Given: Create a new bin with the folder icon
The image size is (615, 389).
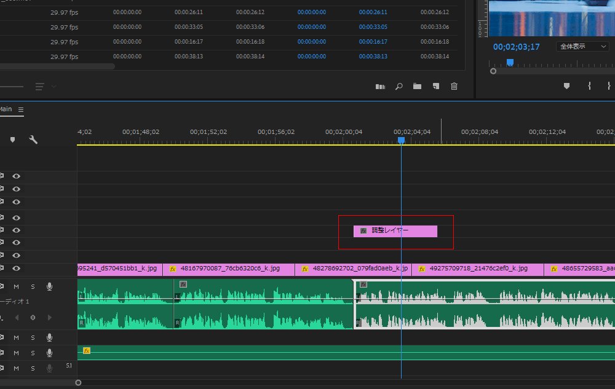Looking at the screenshot, I should click(417, 87).
